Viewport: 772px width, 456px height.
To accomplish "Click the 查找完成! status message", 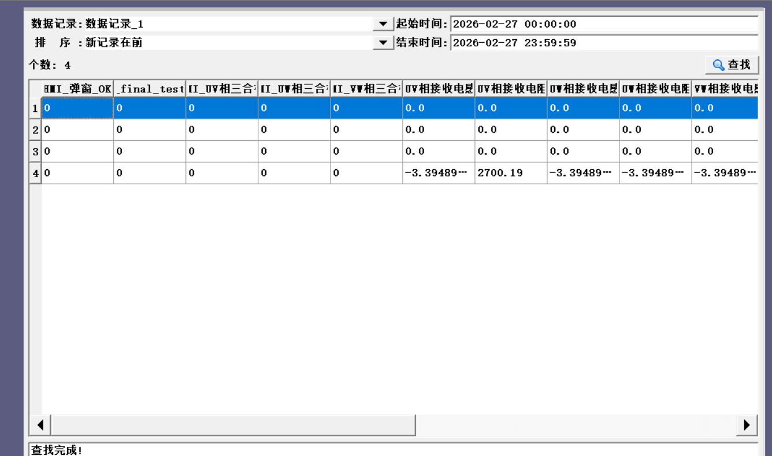I will [x=57, y=450].
